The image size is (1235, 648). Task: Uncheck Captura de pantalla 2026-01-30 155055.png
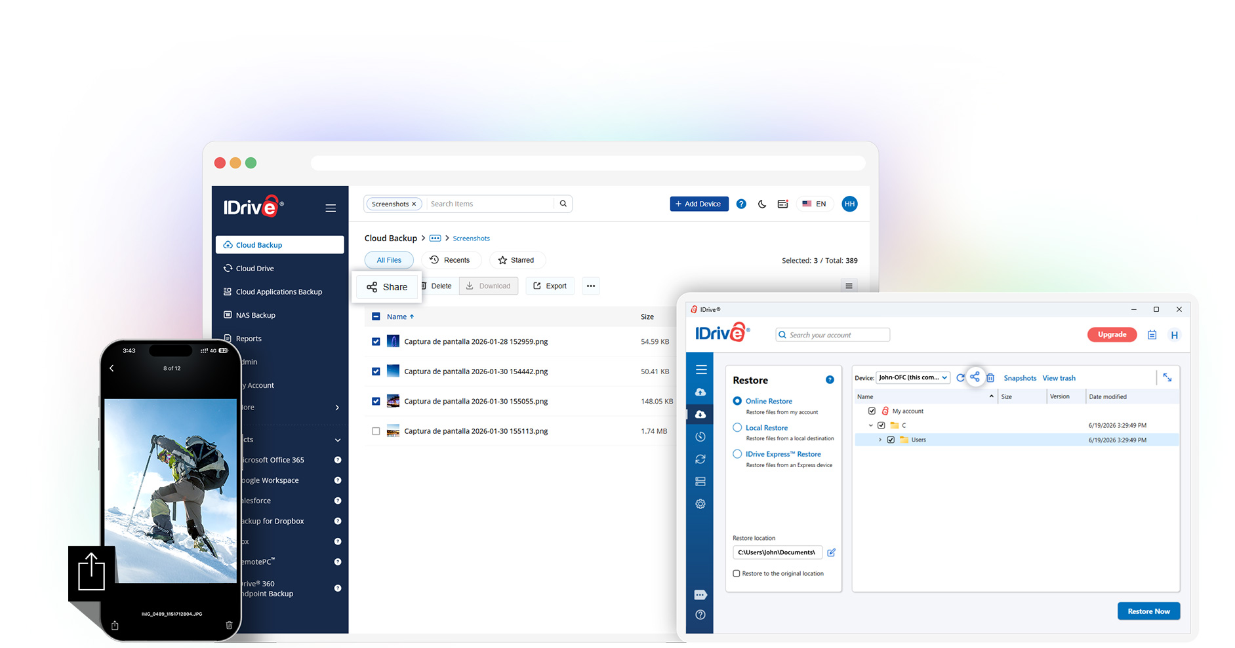376,401
